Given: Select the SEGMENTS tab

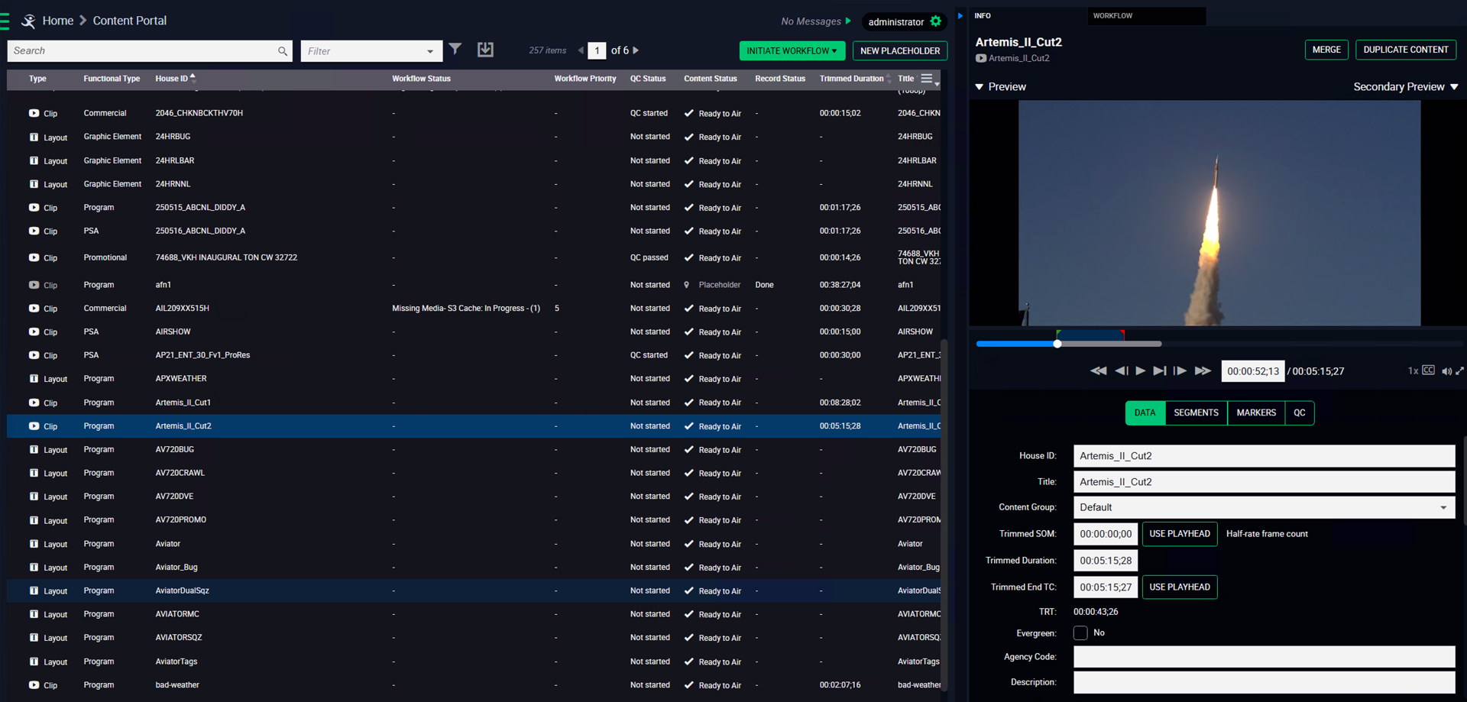Looking at the screenshot, I should coord(1196,413).
